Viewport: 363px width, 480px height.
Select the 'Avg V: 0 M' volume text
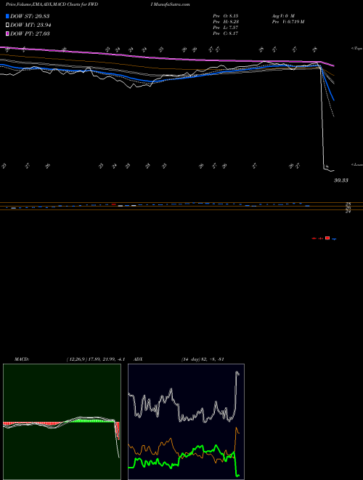click(x=284, y=15)
